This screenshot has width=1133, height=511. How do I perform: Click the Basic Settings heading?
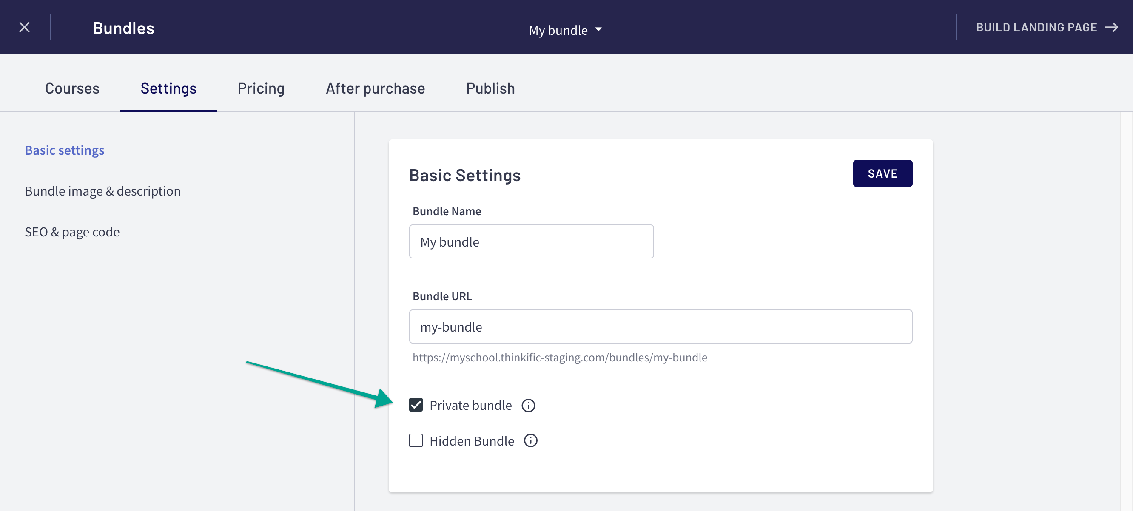[x=465, y=175]
